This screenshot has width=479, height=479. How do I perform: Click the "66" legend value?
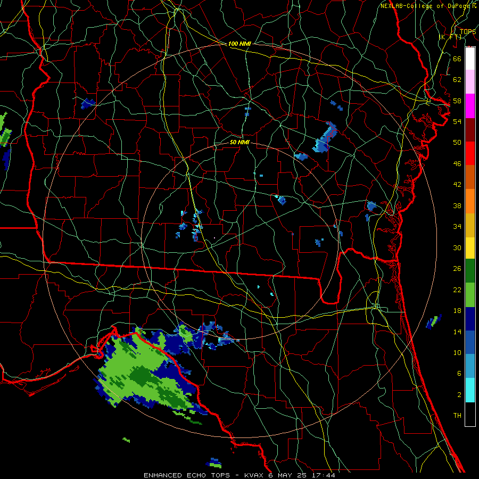pyautogui.click(x=457, y=59)
